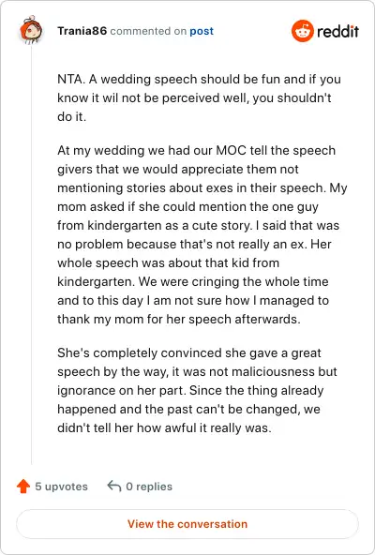Click the orange upvote arrow icon
Image resolution: width=375 pixels, height=555 pixels.
[x=23, y=487]
